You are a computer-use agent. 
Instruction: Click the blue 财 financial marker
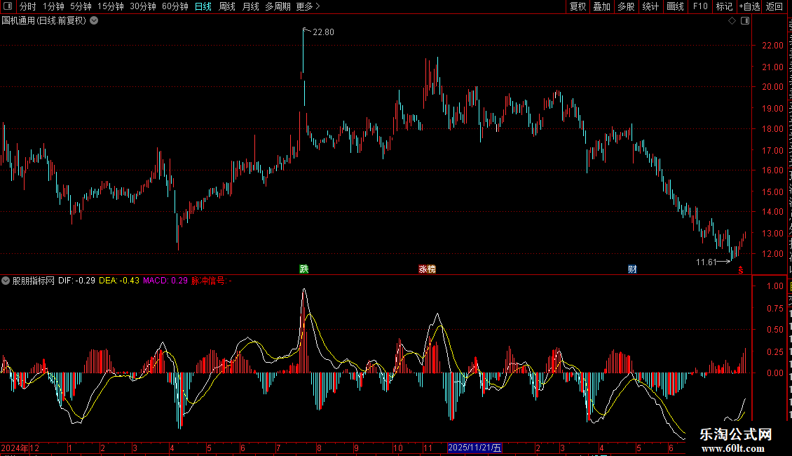[x=632, y=269]
